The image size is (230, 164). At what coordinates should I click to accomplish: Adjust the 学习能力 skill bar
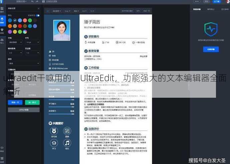point(61,107)
